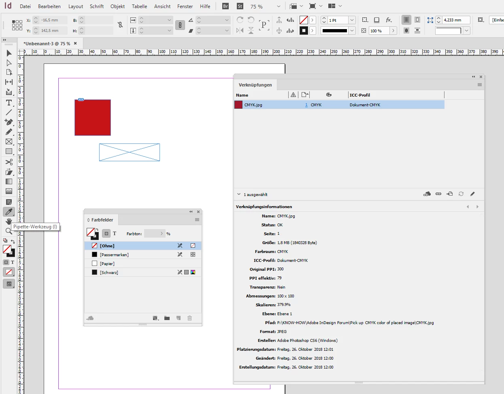Toggle formatting affects container in Farbfelder panel

point(106,234)
